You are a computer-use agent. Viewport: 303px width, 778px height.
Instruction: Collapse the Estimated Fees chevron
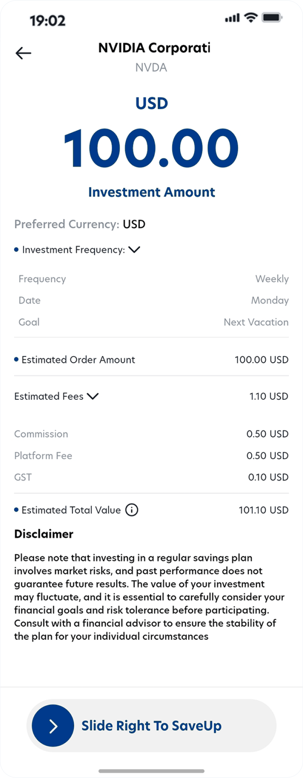pyautogui.click(x=93, y=396)
